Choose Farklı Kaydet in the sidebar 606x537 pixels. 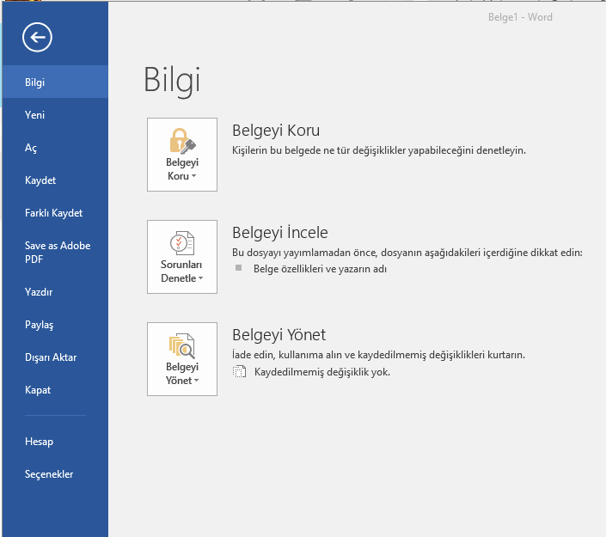pos(55,213)
